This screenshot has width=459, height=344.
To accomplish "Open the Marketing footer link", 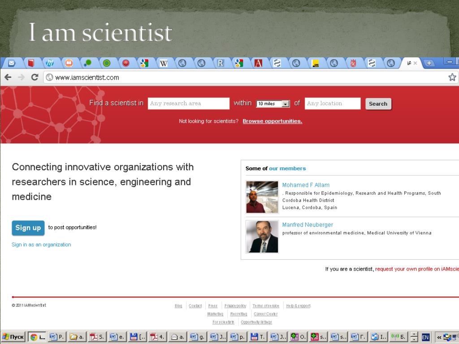I will pos(215,314).
